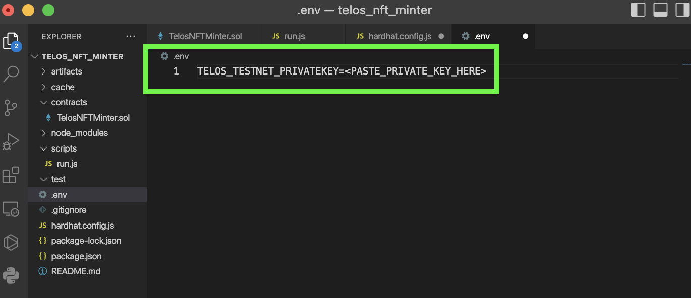The height and width of the screenshot is (298, 691).
Task: Toggle the primary side bar layout button
Action: [638, 10]
